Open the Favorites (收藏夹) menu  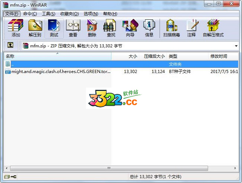click(x=69, y=14)
